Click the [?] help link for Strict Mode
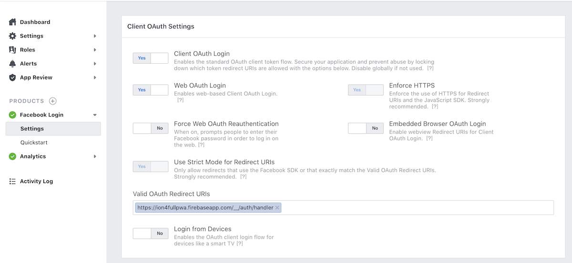 point(243,177)
